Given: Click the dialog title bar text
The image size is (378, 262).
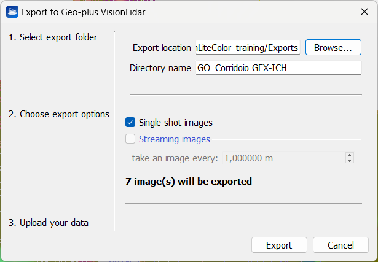Looking at the screenshot, I should (x=84, y=12).
